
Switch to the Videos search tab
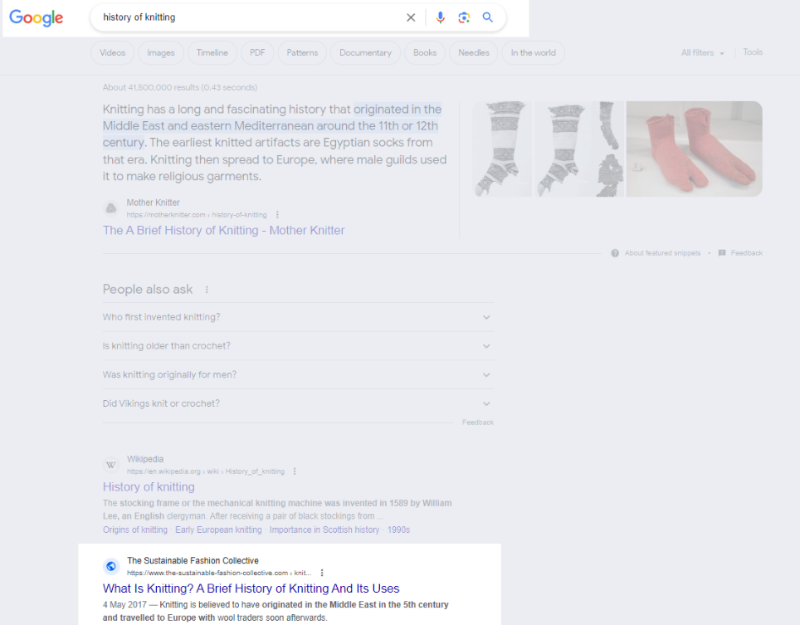pyautogui.click(x=112, y=52)
